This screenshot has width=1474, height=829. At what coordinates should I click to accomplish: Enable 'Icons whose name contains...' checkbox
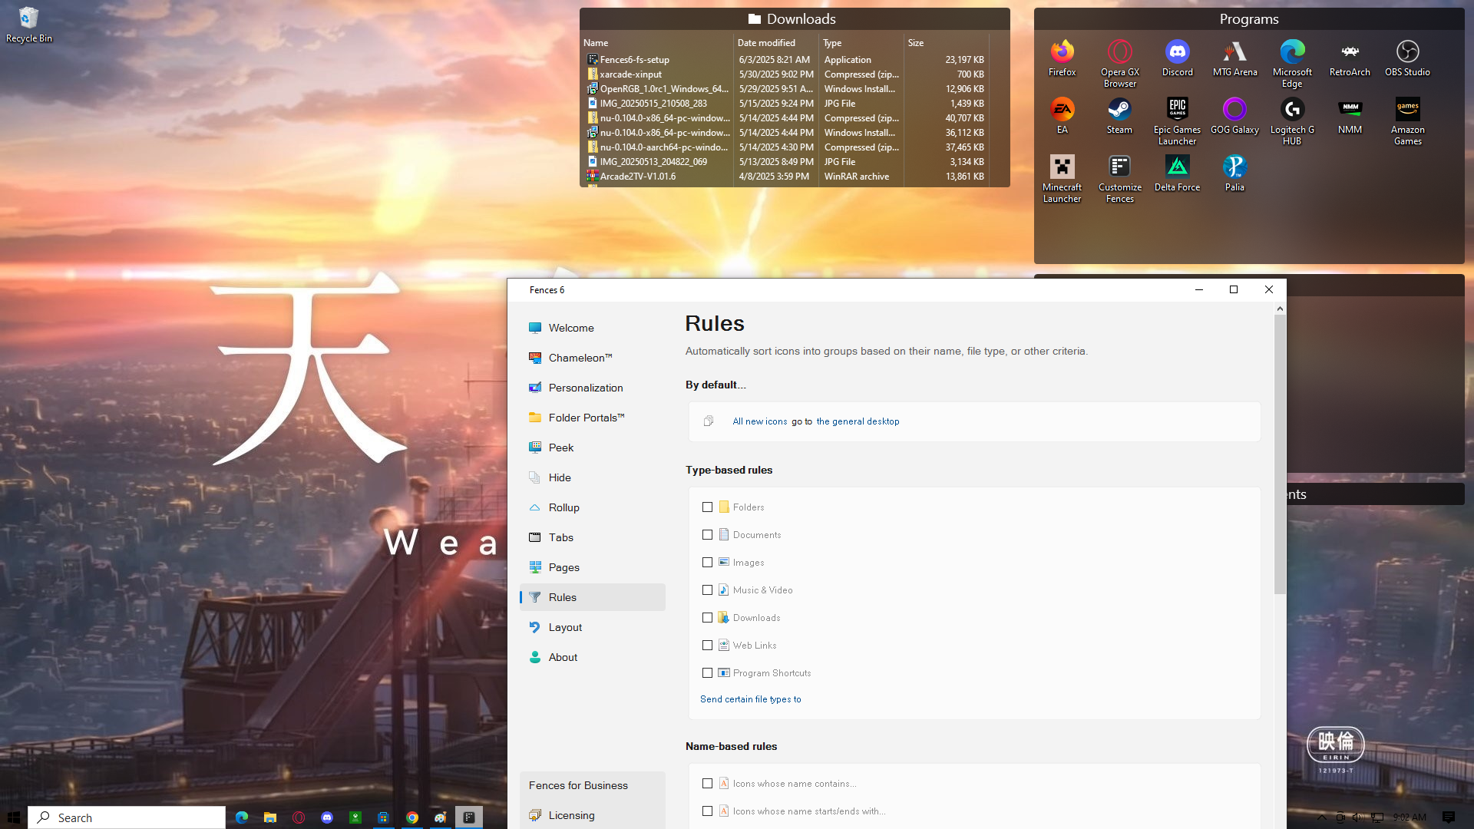pos(707,783)
